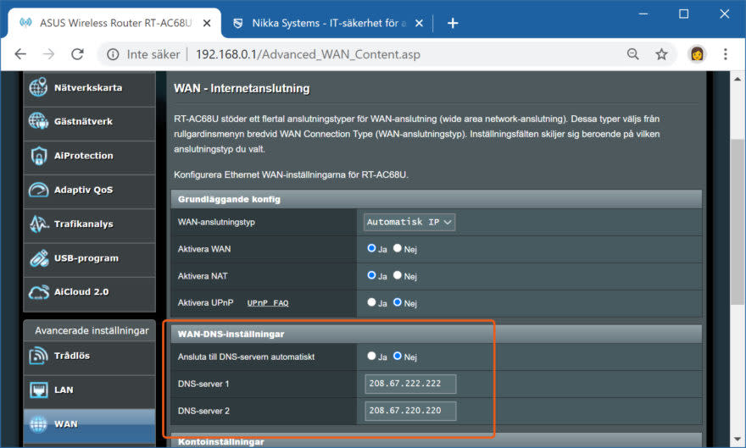The width and height of the screenshot is (746, 448).
Task: Select Nej for Aktivera WAN
Action: click(398, 248)
